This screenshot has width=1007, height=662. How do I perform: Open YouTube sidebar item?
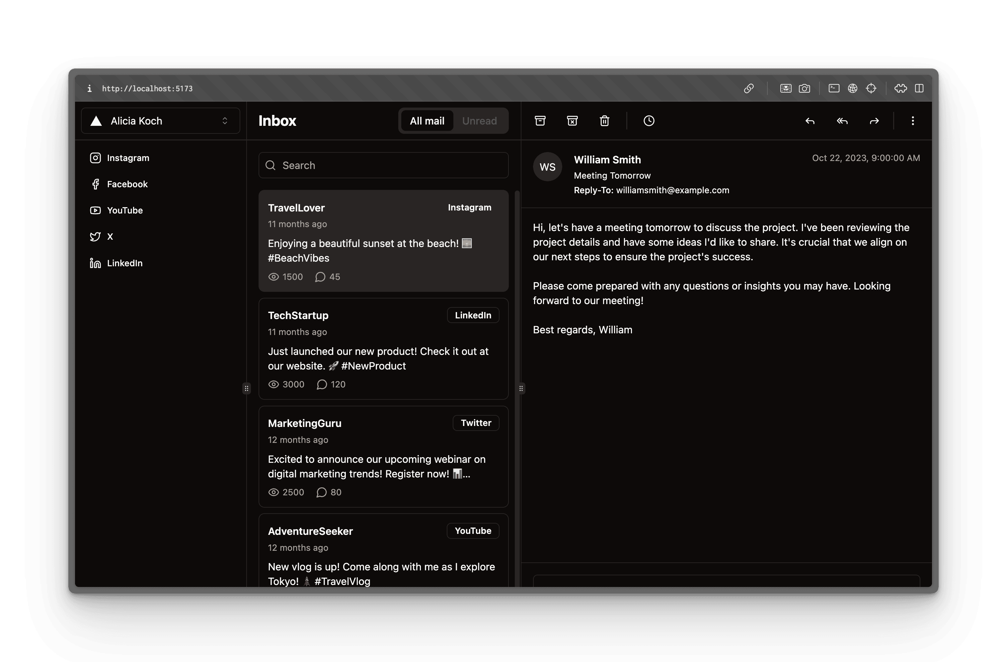[x=124, y=210]
